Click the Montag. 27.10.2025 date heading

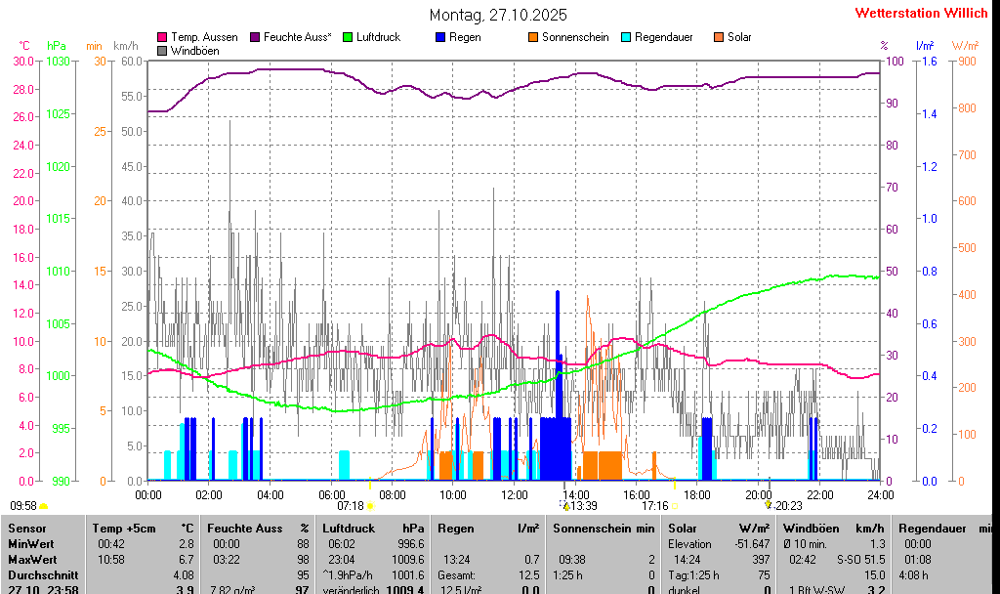[x=498, y=15]
